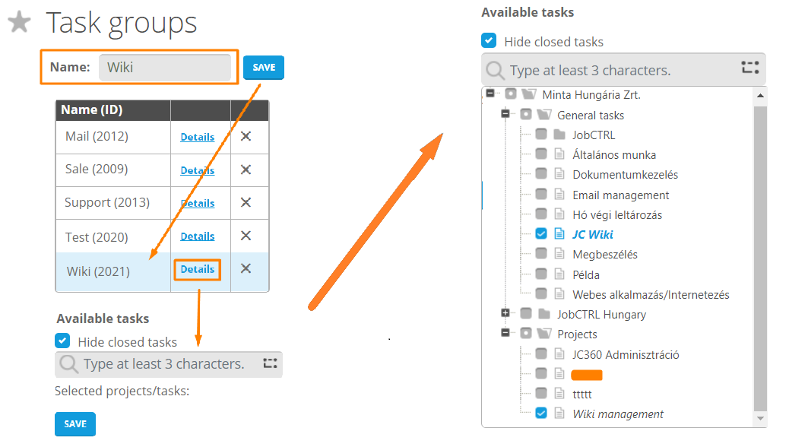Collapse the Projects tree node
This screenshot has height=447, width=789.
point(505,333)
